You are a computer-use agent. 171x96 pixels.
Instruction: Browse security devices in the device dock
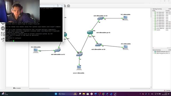click(3, 28)
